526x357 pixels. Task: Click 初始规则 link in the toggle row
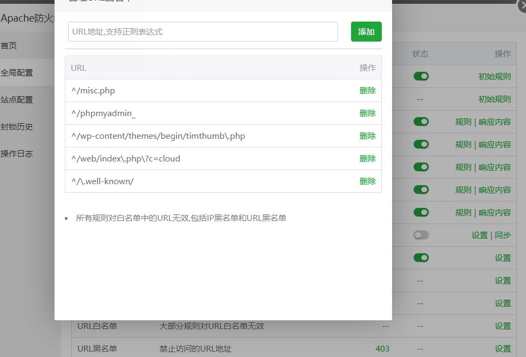click(x=495, y=77)
